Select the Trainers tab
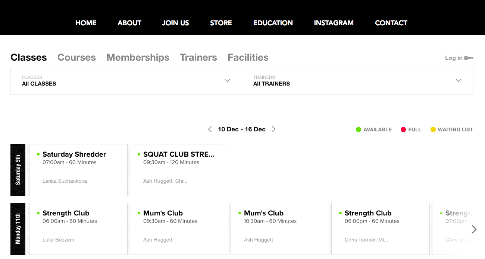 pyautogui.click(x=198, y=57)
